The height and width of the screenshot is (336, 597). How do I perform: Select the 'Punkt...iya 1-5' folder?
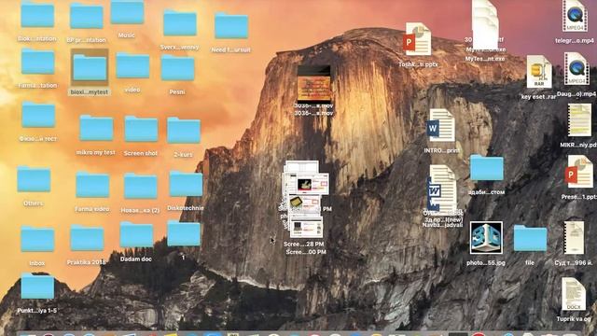[37, 287]
